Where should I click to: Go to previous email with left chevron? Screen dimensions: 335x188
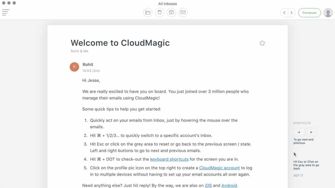point(284,13)
